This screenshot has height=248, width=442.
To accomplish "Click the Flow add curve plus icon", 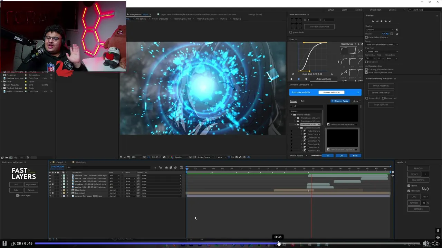I will (358, 44).
